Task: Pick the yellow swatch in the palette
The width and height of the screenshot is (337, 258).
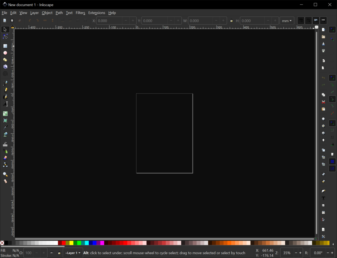Action: [x=71, y=243]
